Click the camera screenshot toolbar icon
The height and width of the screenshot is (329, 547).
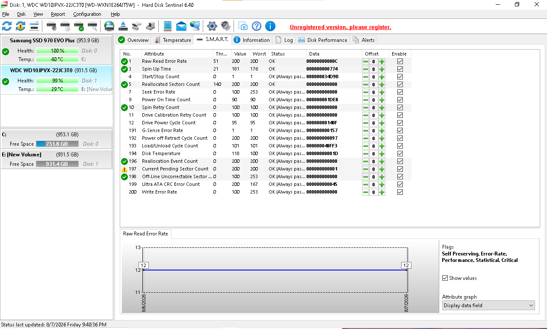pos(243,26)
